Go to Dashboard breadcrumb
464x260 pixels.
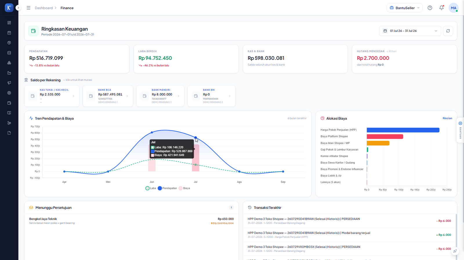tap(44, 8)
